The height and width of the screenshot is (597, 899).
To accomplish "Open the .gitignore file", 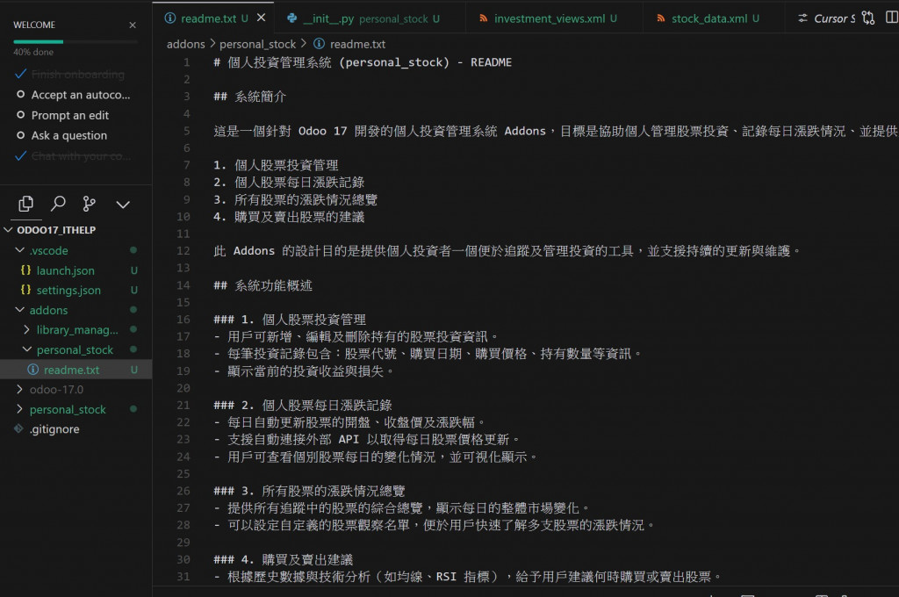I will tap(76, 429).
